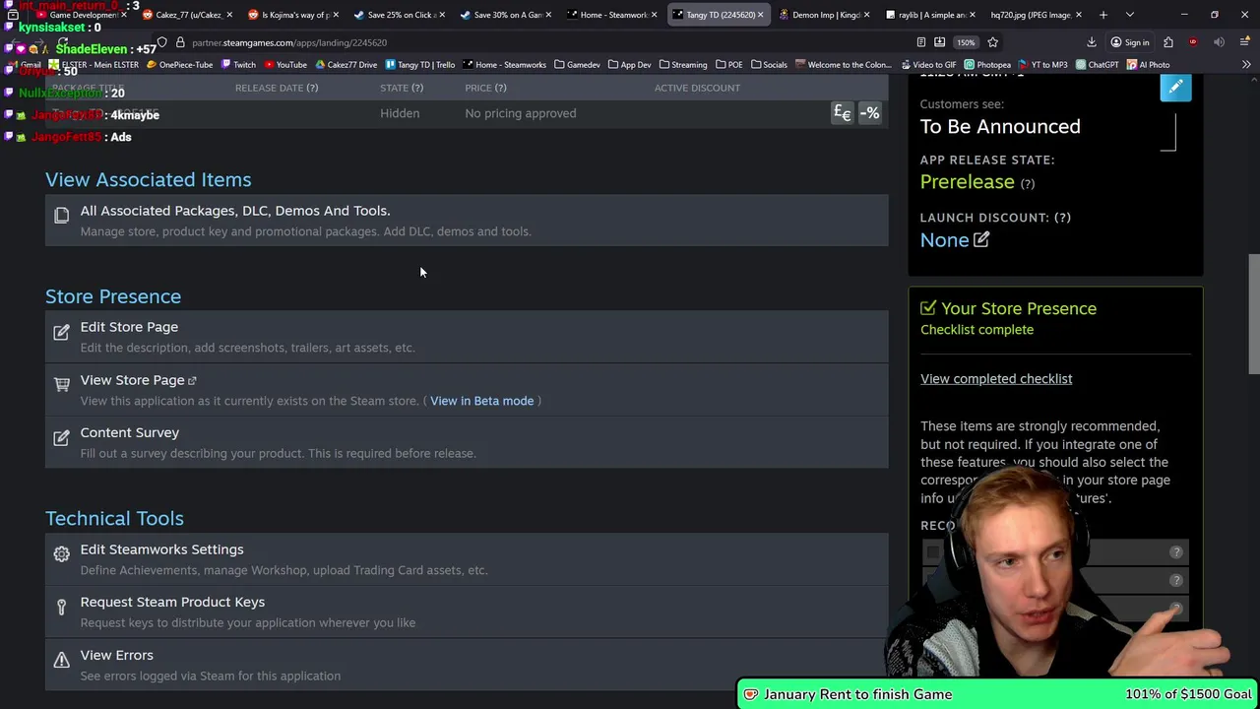Image resolution: width=1260 pixels, height=709 pixels.
Task: Click the site information shield icon in address bar
Action: pos(162,42)
